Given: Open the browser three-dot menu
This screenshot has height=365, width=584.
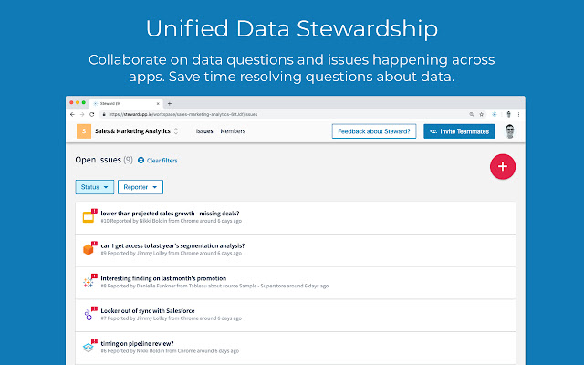Looking at the screenshot, I should 518,114.
